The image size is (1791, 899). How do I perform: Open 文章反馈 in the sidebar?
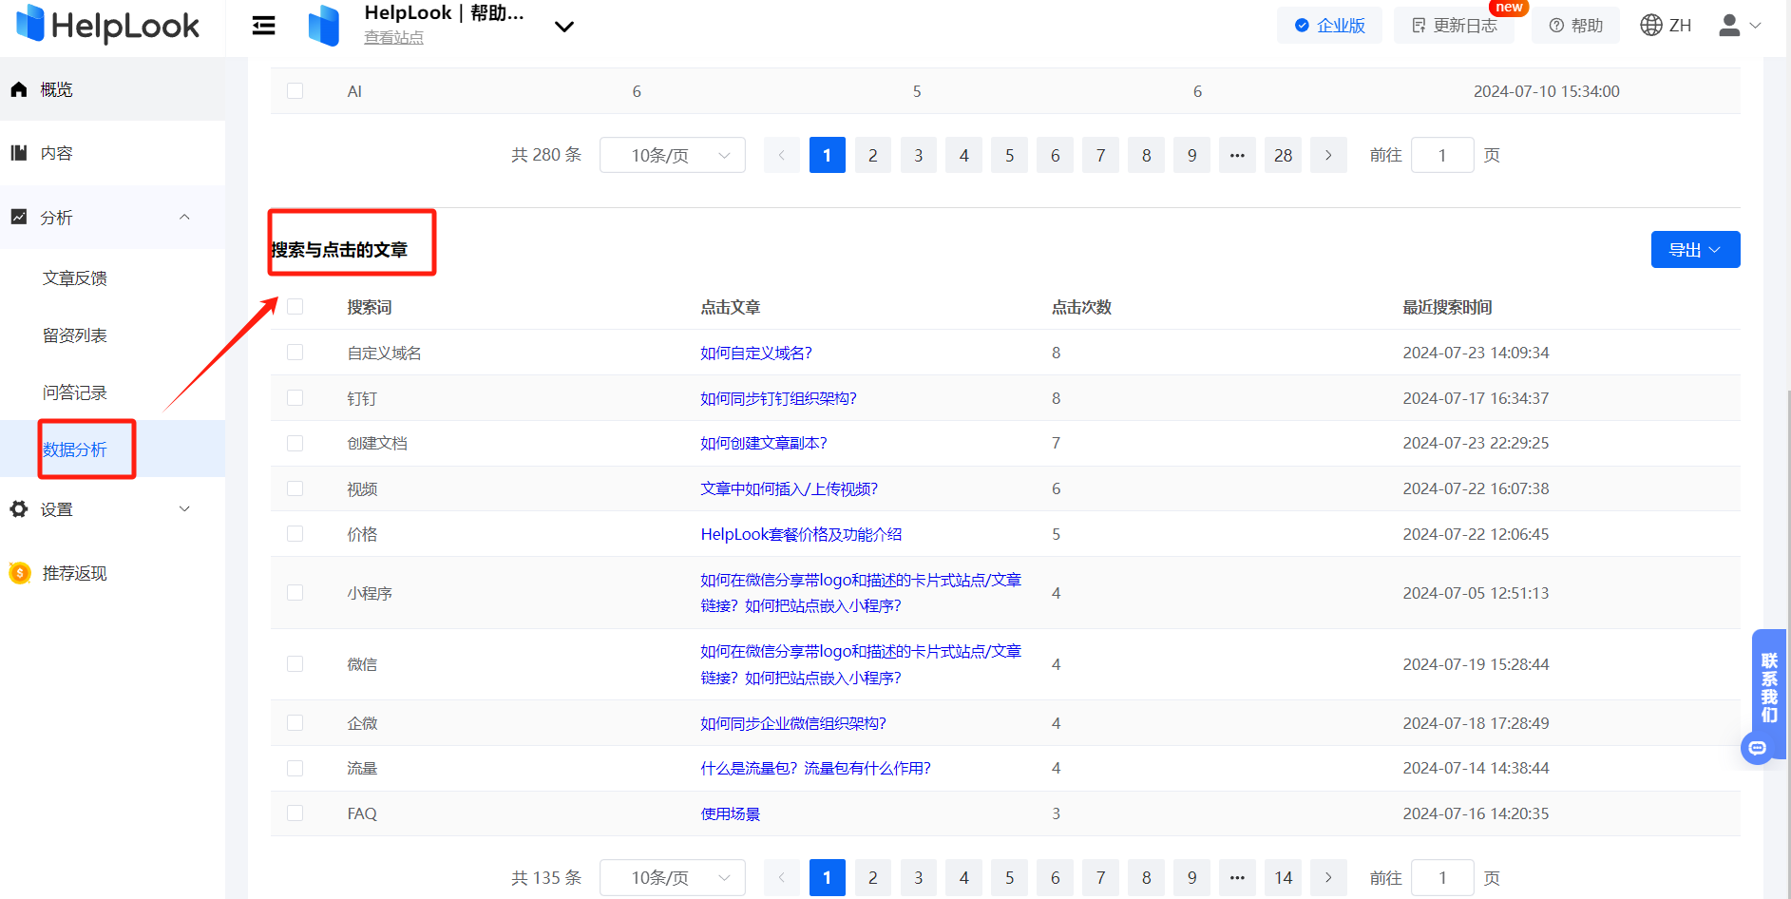(x=75, y=277)
